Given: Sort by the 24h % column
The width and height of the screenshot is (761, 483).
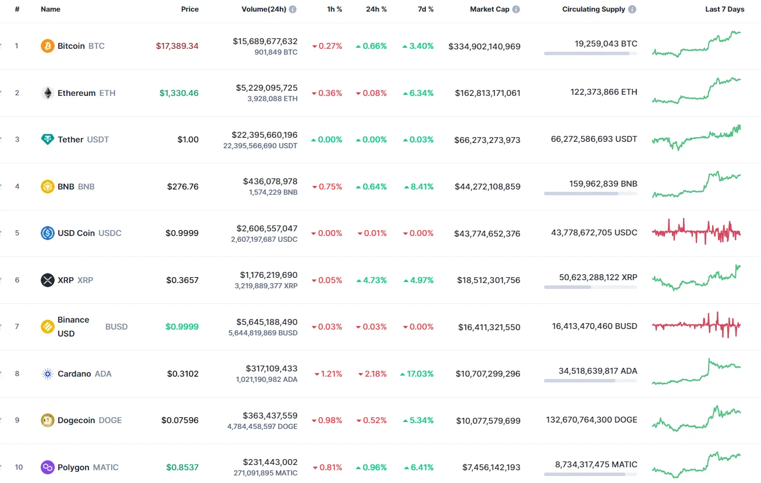Looking at the screenshot, I should (x=376, y=9).
